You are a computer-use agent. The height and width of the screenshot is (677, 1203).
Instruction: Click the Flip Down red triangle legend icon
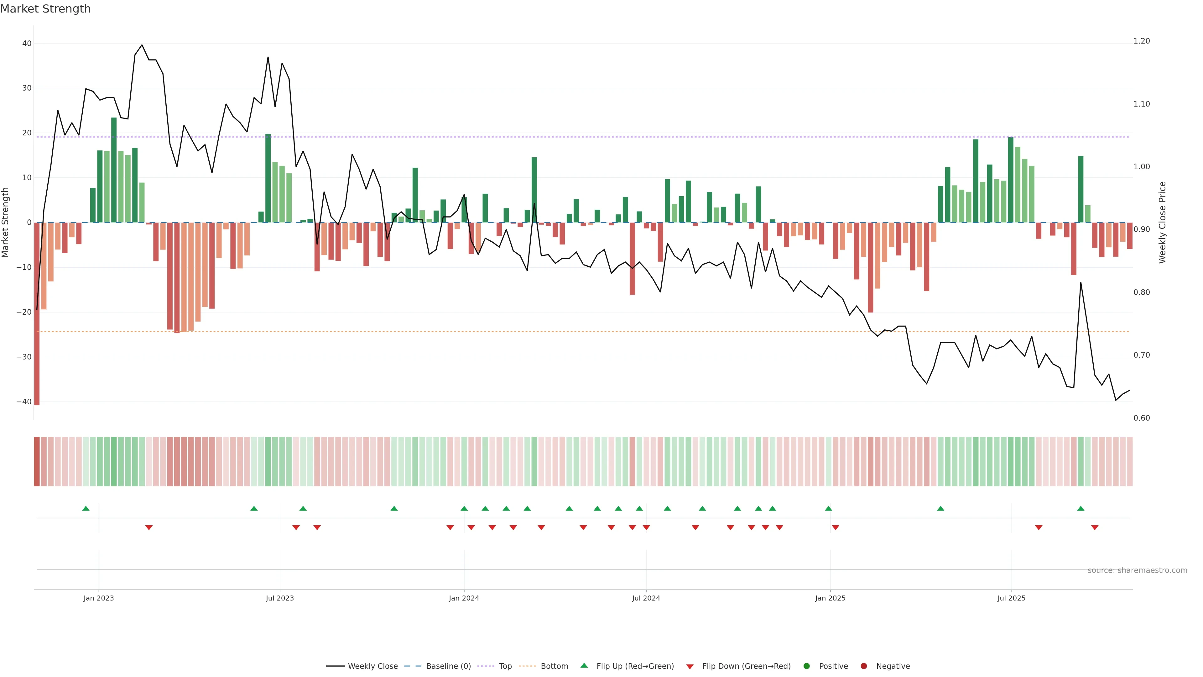click(690, 666)
